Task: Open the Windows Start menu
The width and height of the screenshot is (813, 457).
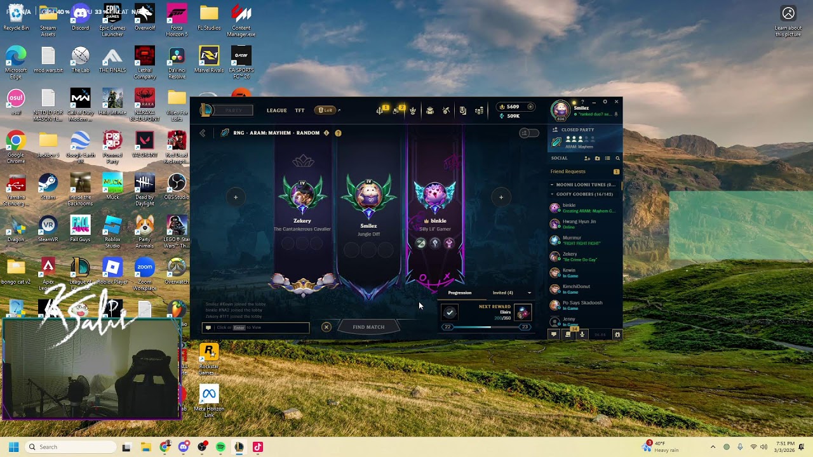Action: pos(14,447)
